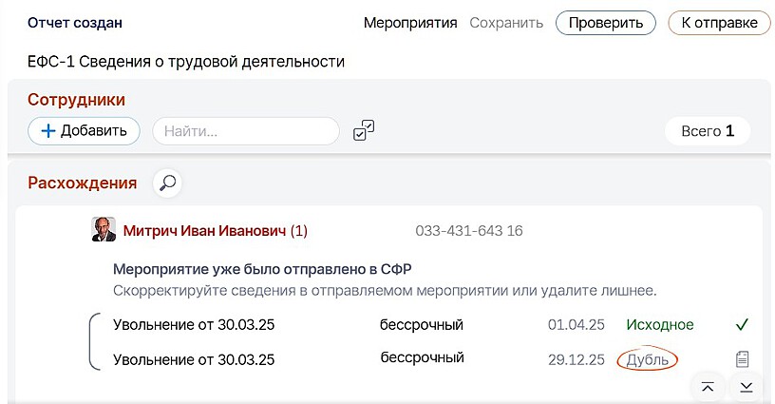The height and width of the screenshot is (404, 775).
Task: Toggle the multi-select checkboxes icon
Action: point(364,131)
